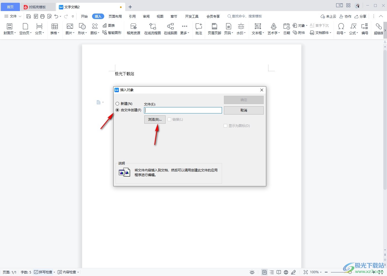Click the Text Box (文本框) icon
Viewport: 387px width, 276px height.
pyautogui.click(x=258, y=29)
